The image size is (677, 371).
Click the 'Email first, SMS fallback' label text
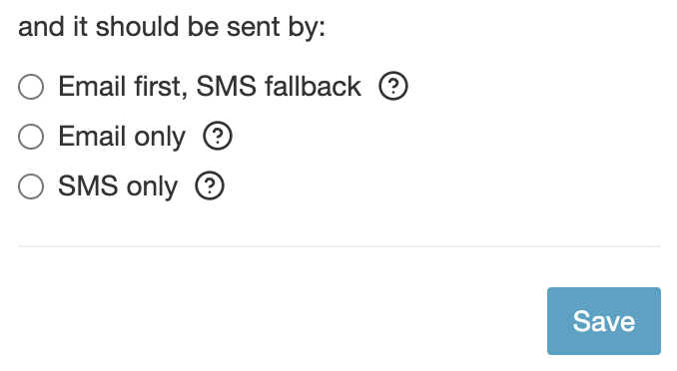[210, 87]
